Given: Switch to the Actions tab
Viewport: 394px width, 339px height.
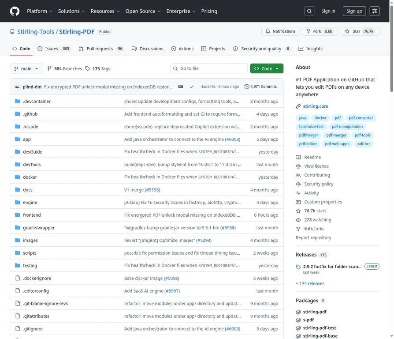Looking at the screenshot, I should (x=182, y=49).
